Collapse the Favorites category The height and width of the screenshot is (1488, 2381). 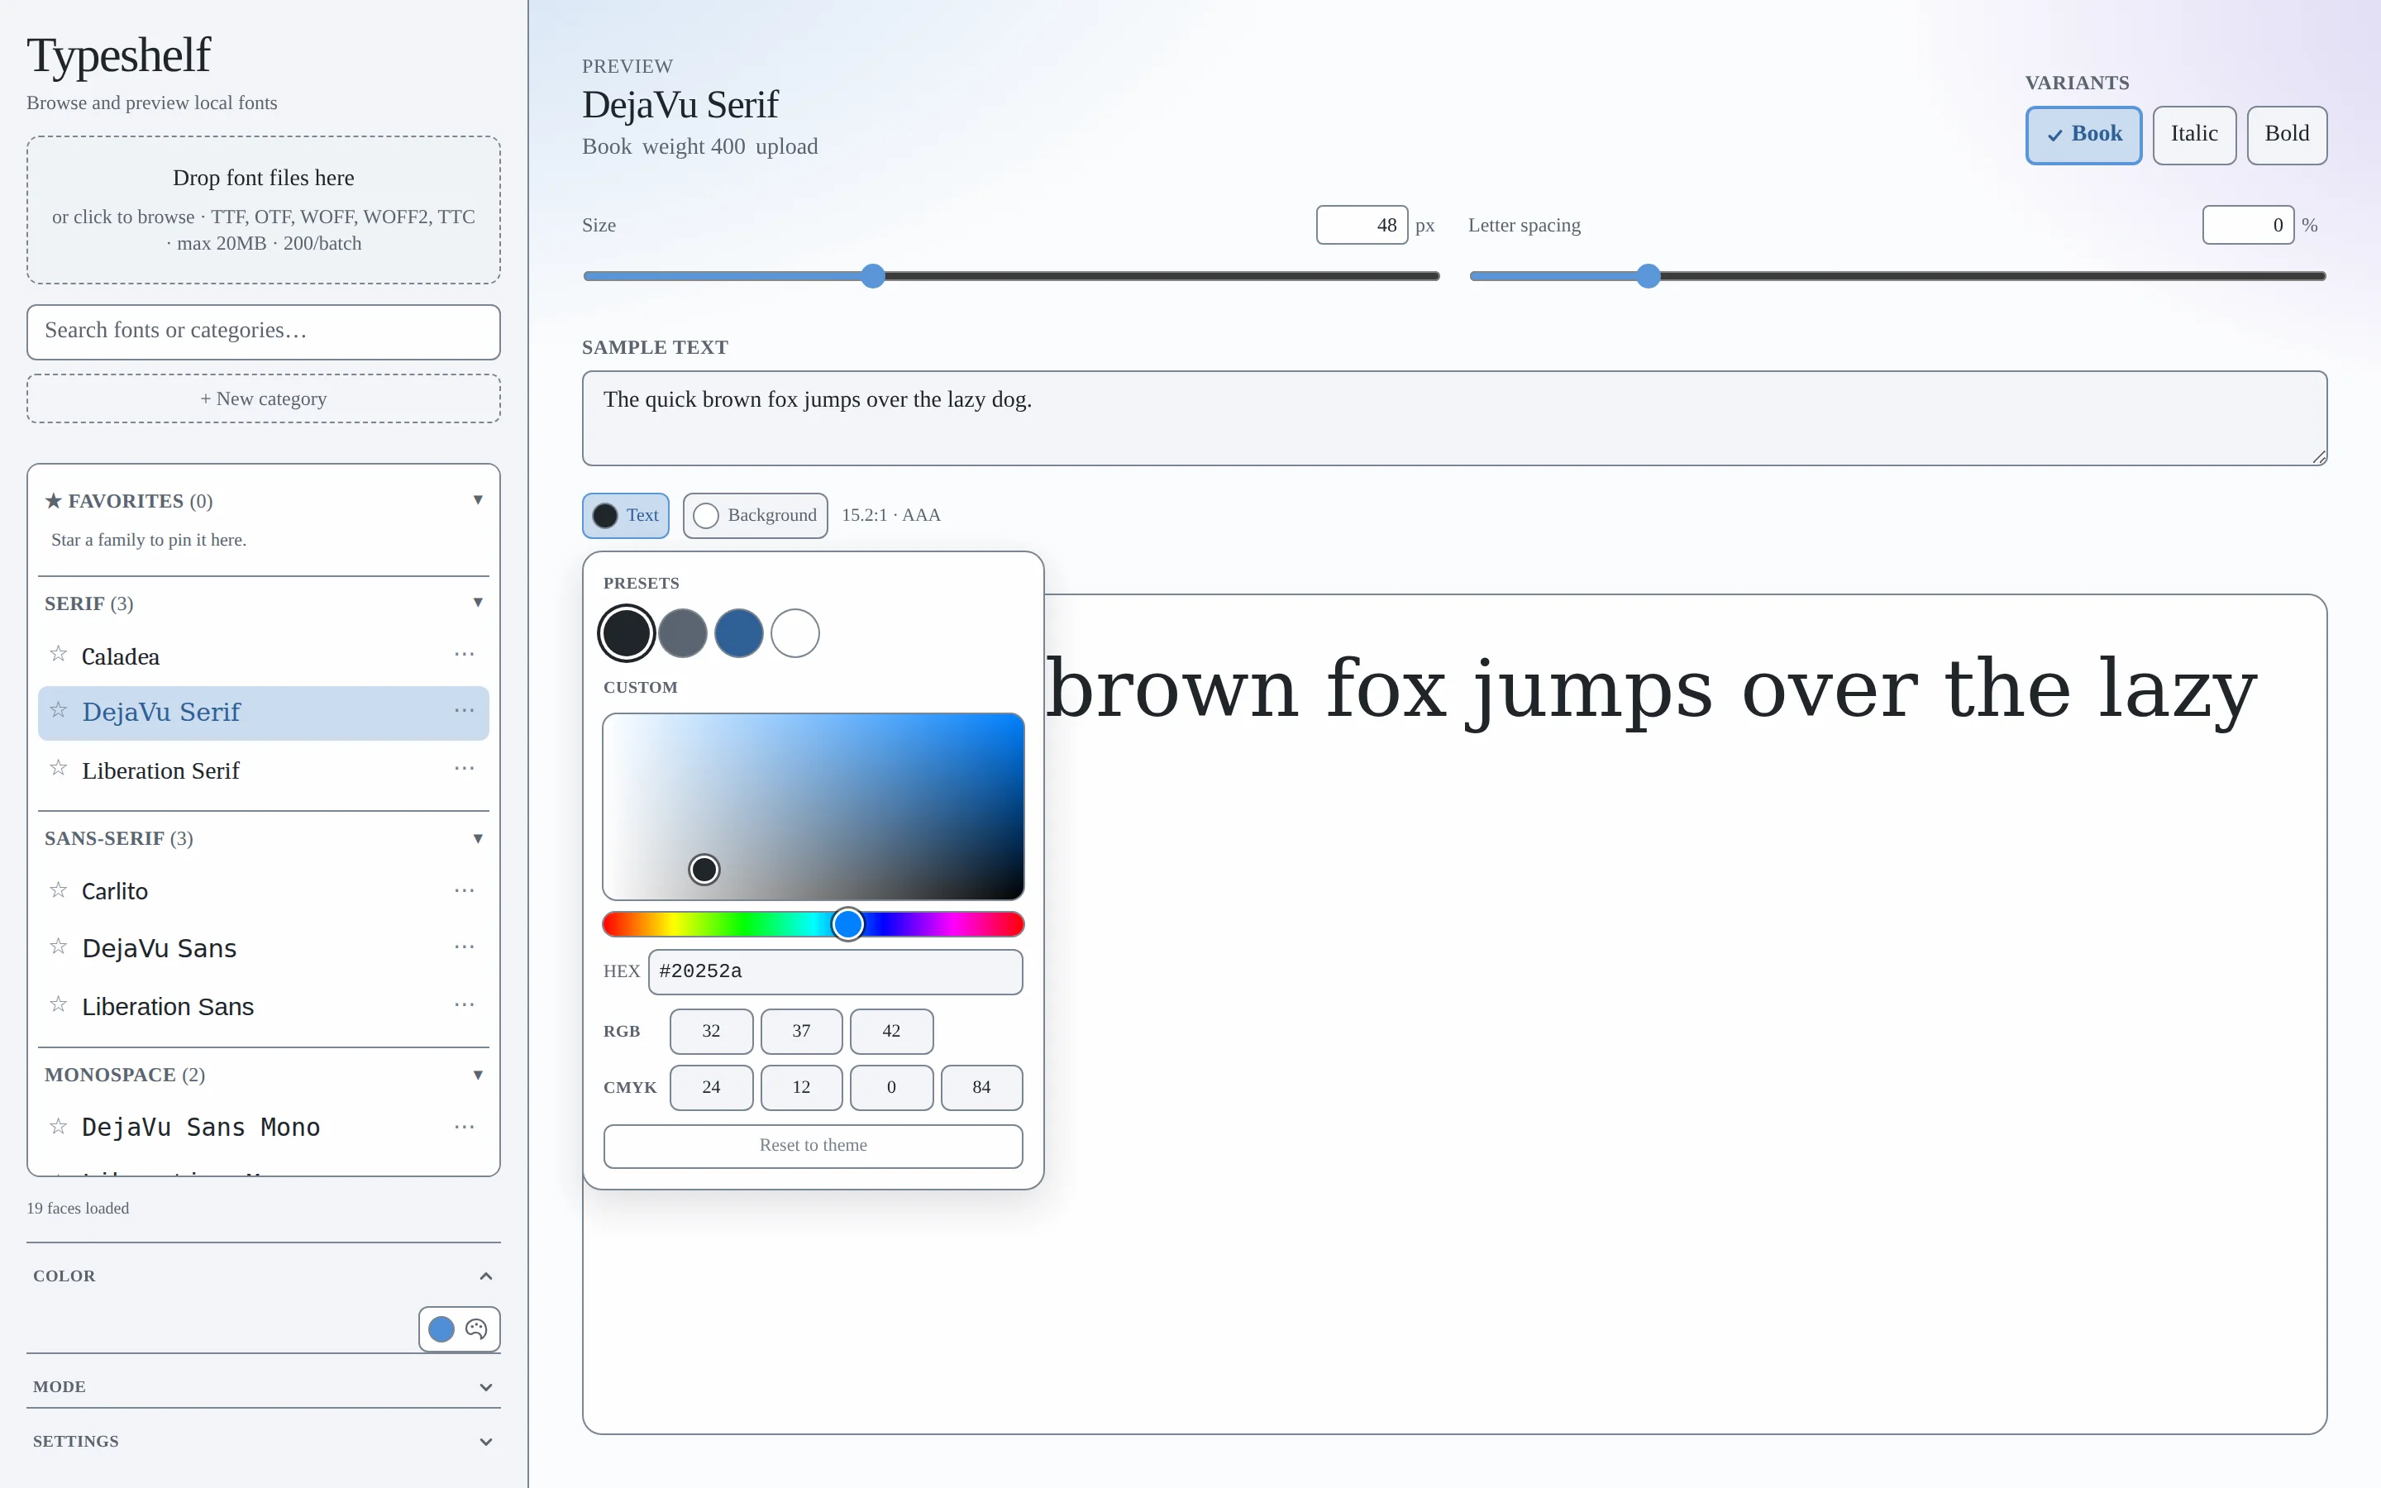(478, 500)
